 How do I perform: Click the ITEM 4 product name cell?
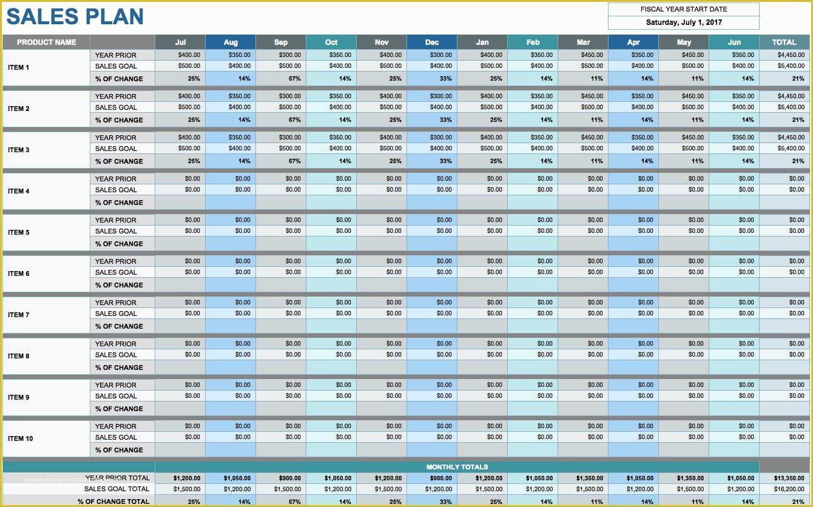(47, 191)
